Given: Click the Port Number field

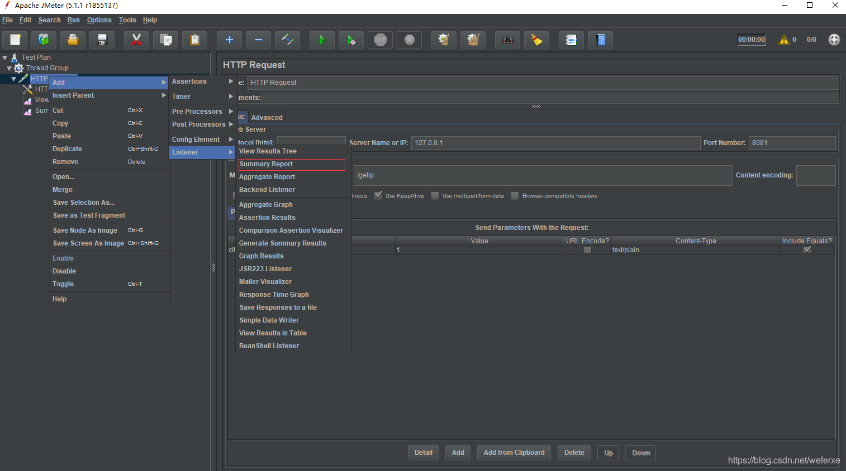Looking at the screenshot, I should click(792, 143).
